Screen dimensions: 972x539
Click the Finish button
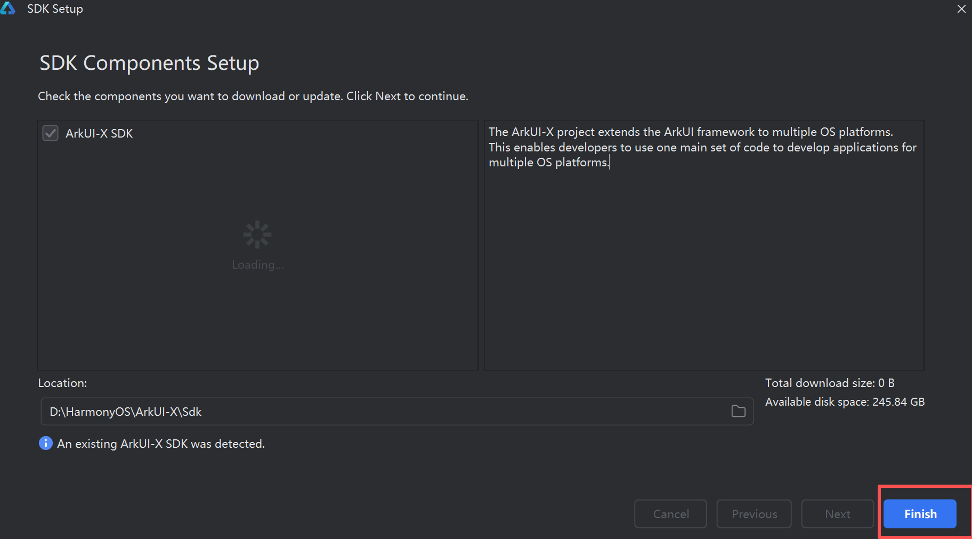point(920,514)
